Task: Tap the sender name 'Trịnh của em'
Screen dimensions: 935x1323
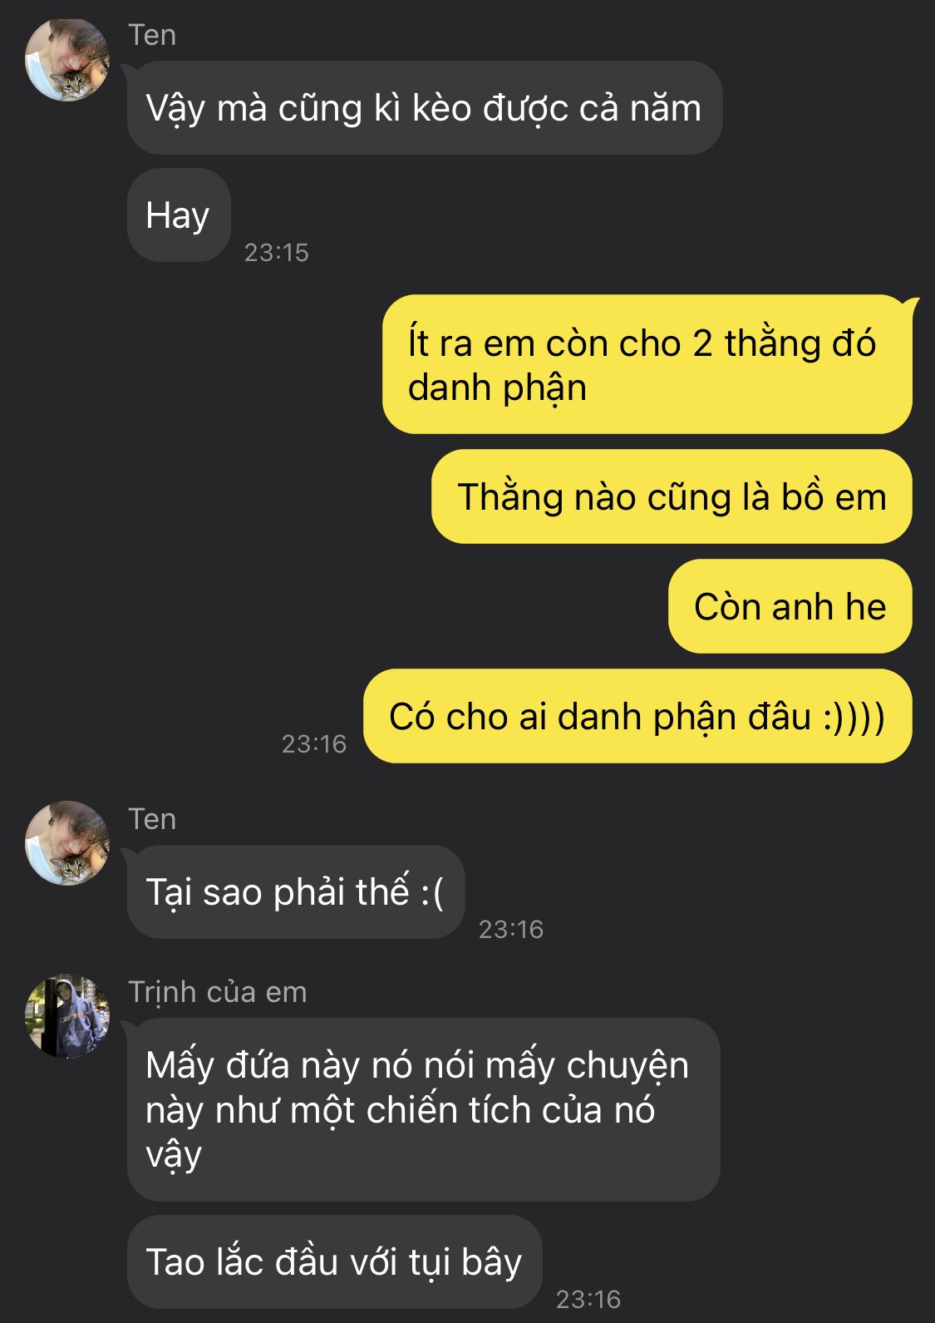Action: (218, 992)
